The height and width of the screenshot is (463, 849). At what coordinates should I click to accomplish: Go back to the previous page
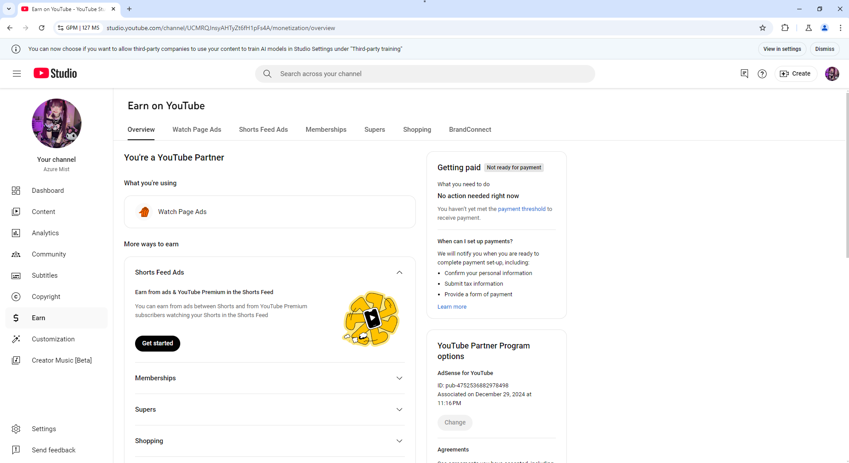(x=10, y=28)
